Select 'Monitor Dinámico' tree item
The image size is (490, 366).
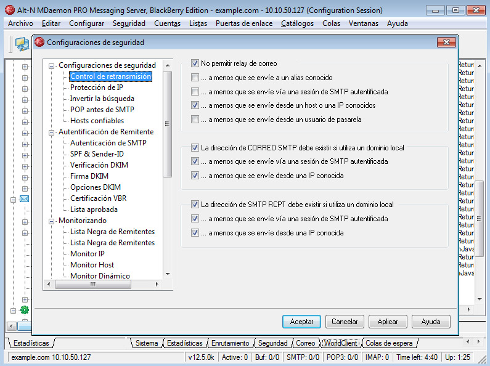(x=100, y=276)
